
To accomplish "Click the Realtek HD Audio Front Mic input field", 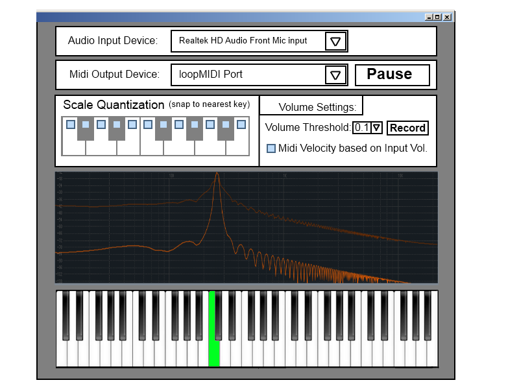I will tap(247, 41).
